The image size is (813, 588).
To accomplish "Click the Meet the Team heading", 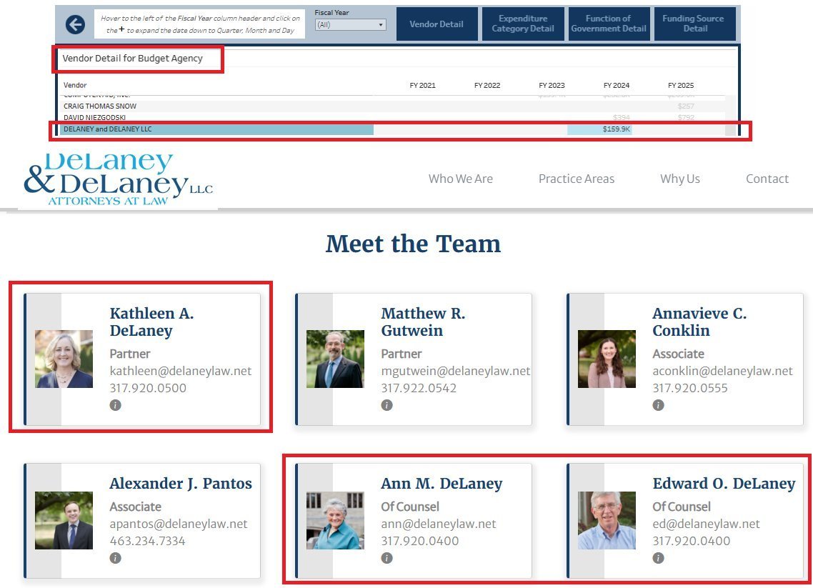I will 413,244.
